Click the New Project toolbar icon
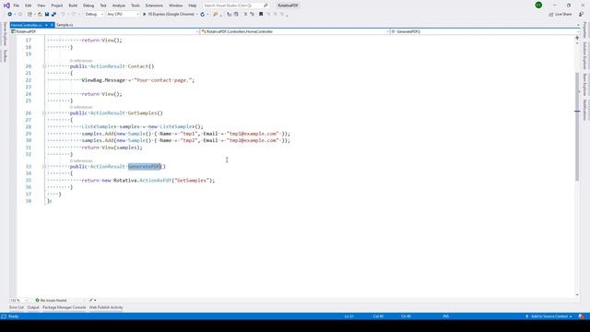This screenshot has height=332, width=590. click(x=29, y=15)
